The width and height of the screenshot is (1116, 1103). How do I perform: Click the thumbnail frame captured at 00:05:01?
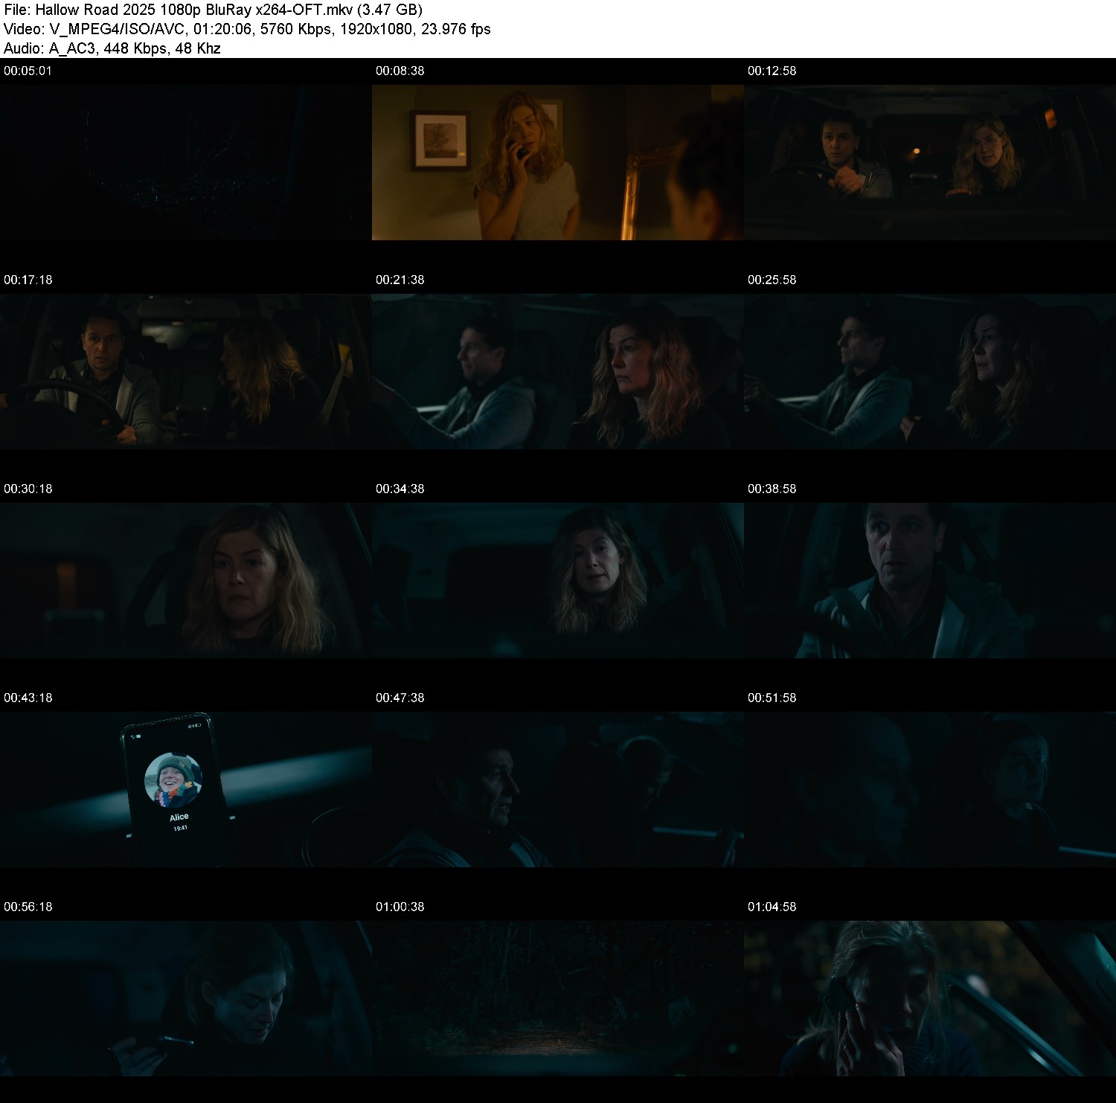point(186,162)
